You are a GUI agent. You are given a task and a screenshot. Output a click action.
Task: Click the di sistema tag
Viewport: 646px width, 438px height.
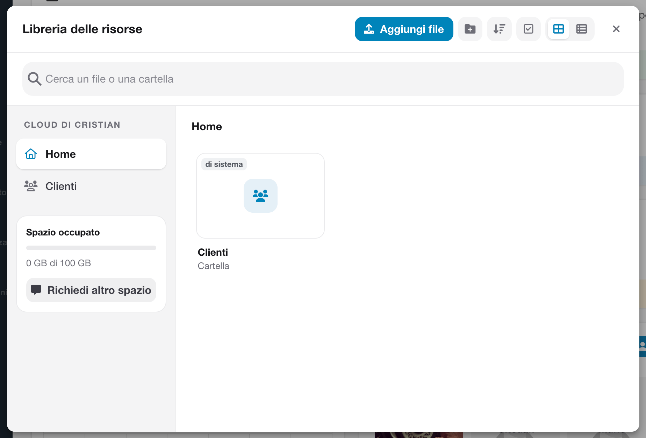point(224,164)
